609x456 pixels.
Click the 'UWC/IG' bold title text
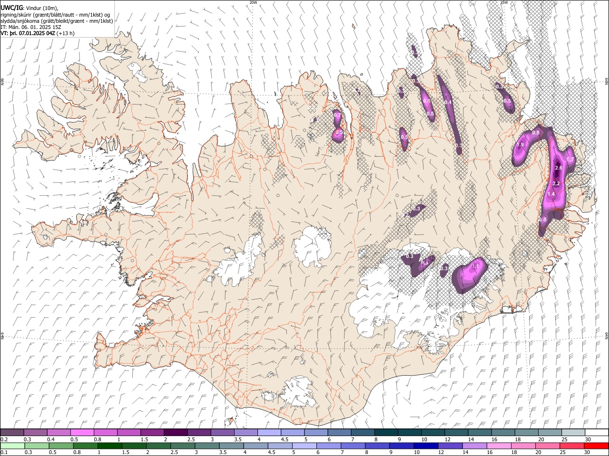11,8
